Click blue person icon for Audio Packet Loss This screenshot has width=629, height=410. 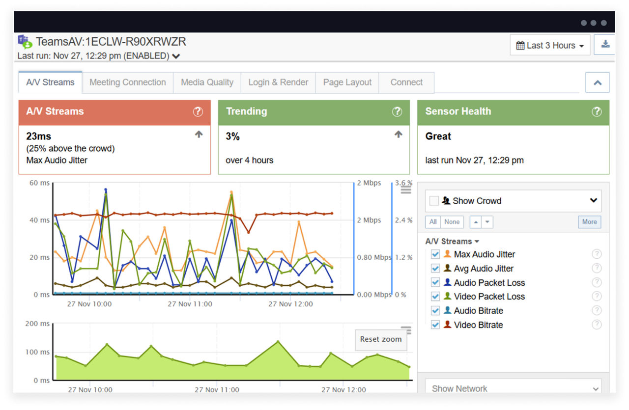(447, 282)
